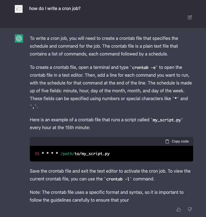Click the empty code block header bar

(x=95, y=141)
